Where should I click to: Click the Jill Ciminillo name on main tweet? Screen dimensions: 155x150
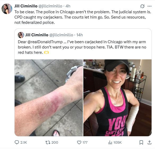pos(26,6)
